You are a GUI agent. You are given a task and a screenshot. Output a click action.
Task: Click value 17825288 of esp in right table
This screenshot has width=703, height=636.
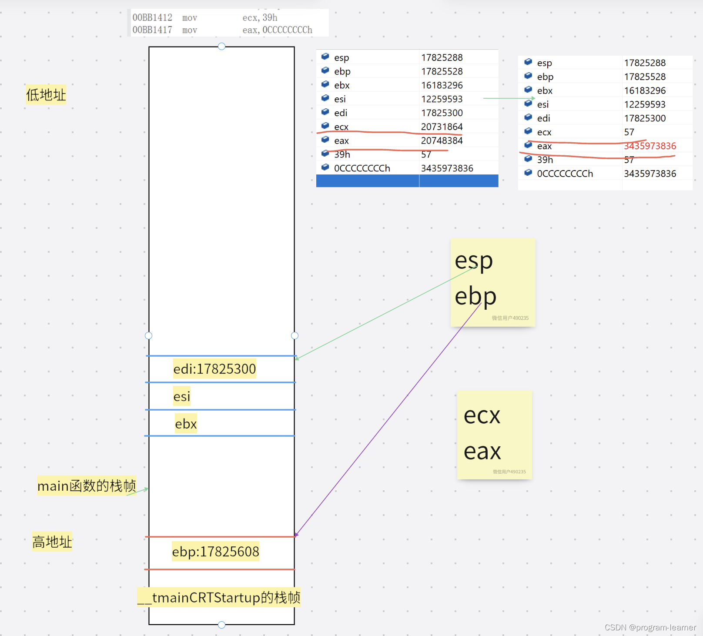645,63
